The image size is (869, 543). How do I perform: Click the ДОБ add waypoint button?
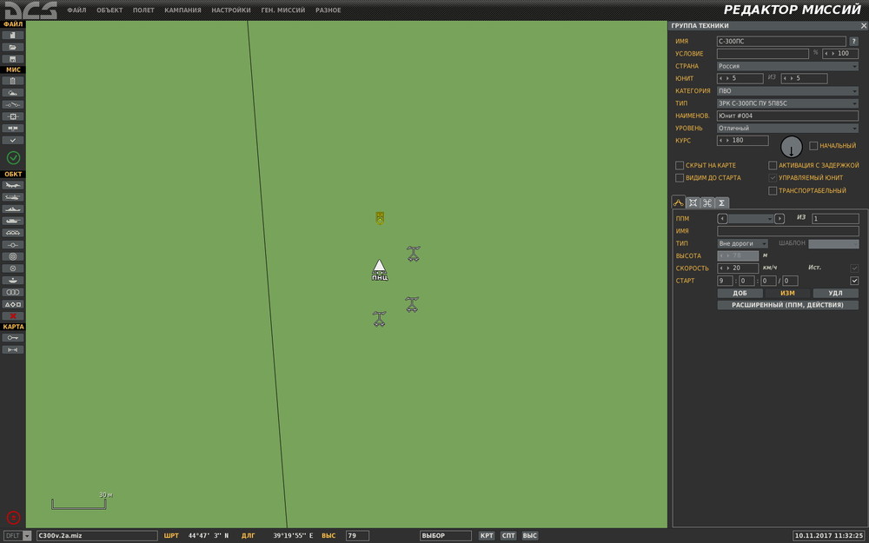coord(740,293)
